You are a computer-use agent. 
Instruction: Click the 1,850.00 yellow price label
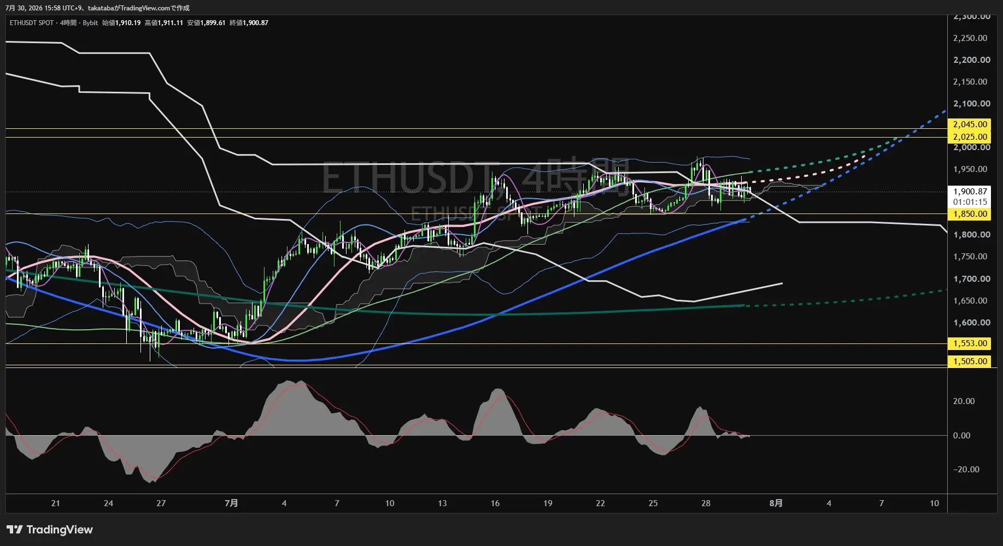pyautogui.click(x=970, y=214)
